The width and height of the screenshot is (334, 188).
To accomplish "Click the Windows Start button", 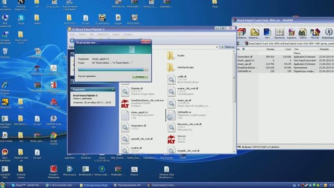I will pyautogui.click(x=3, y=185).
